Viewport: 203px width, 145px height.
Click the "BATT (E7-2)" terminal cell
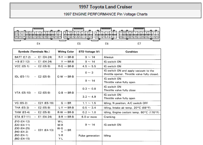tap(23, 57)
